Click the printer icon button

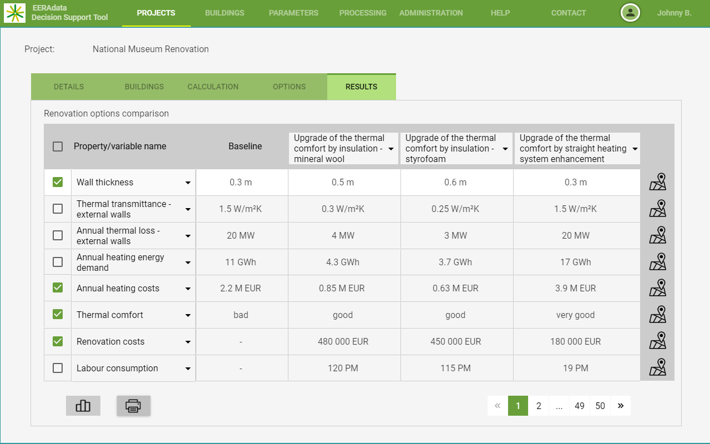pos(133,406)
